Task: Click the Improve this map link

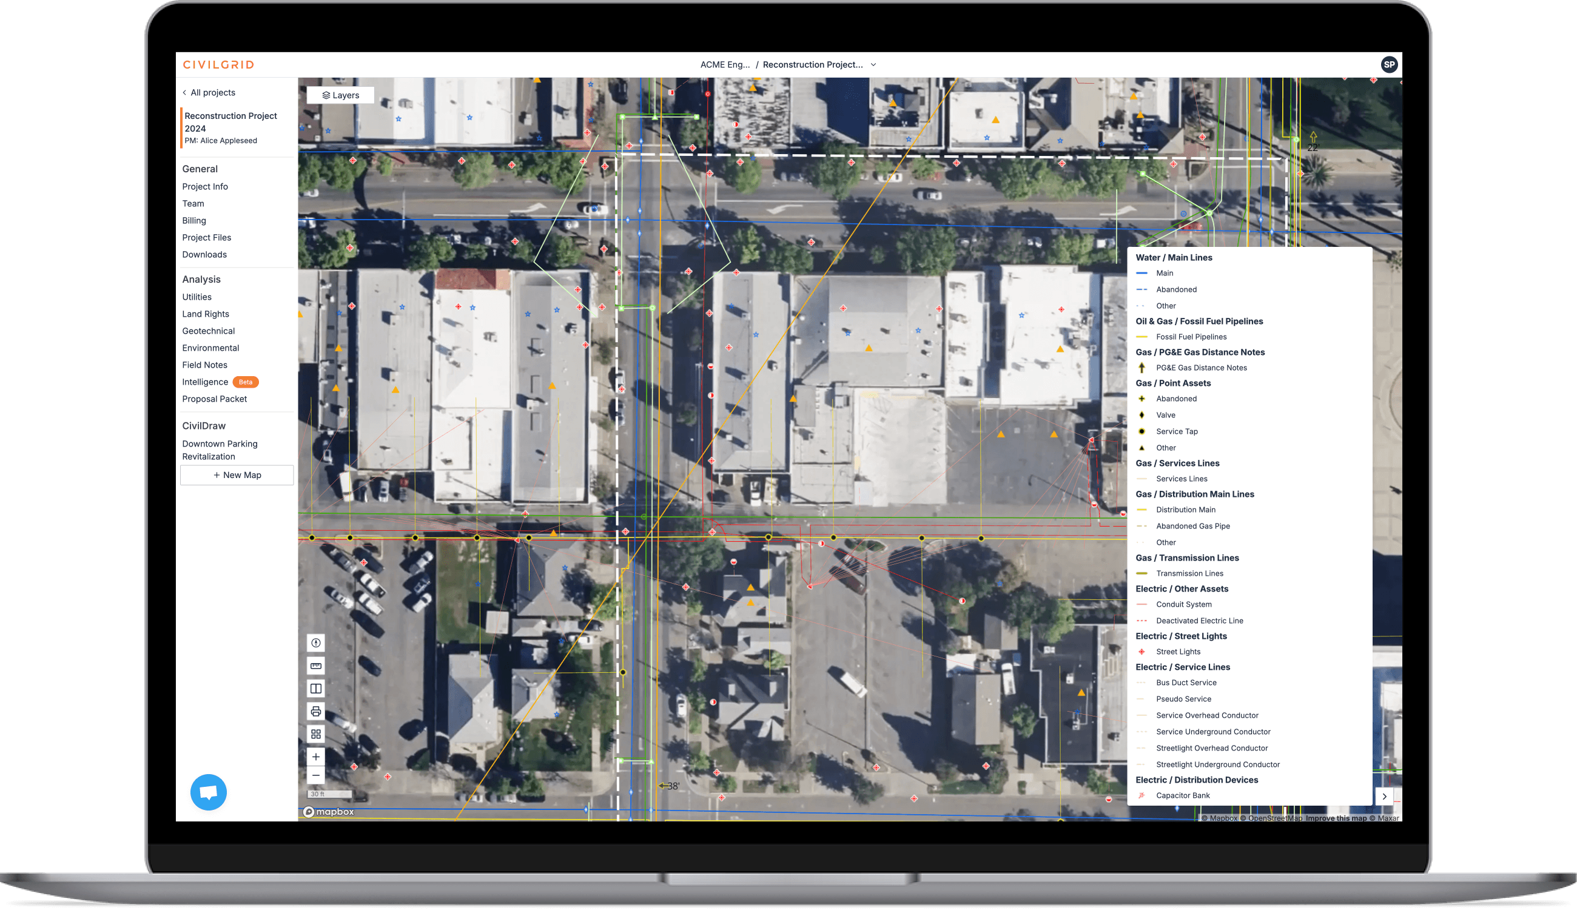Action: (x=1336, y=818)
